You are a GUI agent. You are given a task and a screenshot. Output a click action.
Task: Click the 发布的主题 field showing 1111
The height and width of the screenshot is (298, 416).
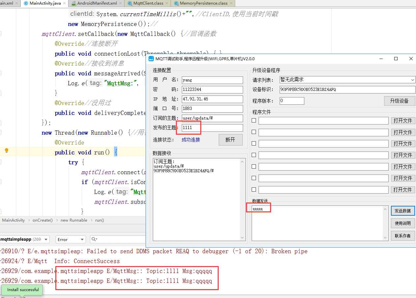[212, 128]
